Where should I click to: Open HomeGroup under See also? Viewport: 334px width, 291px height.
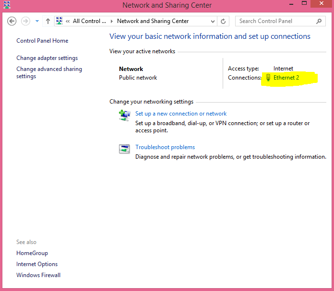click(32, 253)
